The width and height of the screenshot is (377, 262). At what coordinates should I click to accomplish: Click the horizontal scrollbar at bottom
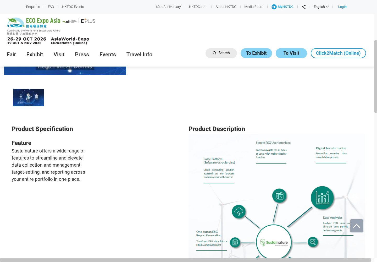185,260
